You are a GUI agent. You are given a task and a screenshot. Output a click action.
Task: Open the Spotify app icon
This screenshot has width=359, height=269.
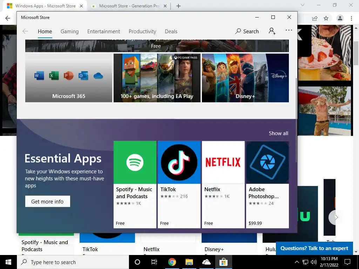[x=135, y=162]
